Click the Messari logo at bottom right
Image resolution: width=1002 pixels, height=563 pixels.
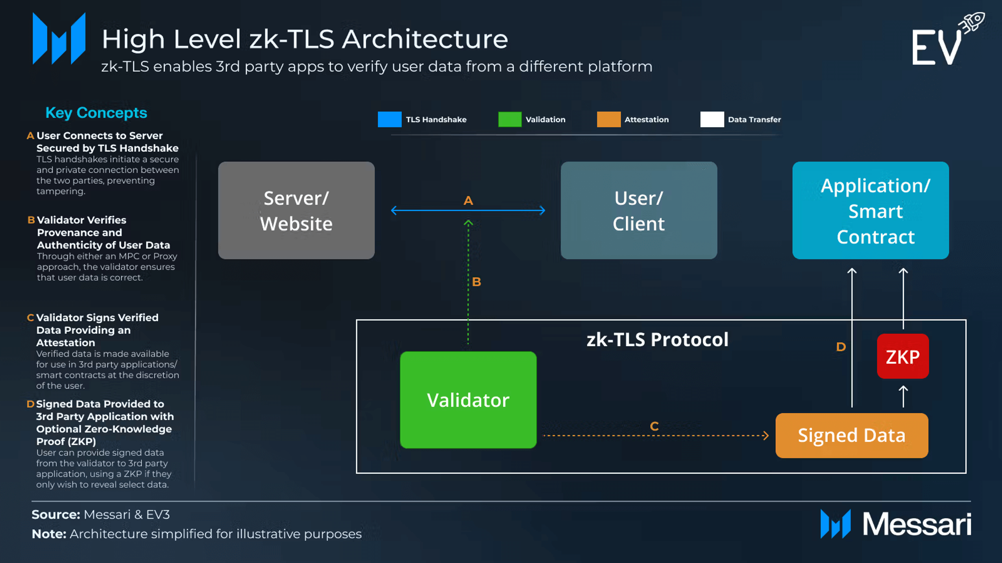(x=896, y=524)
